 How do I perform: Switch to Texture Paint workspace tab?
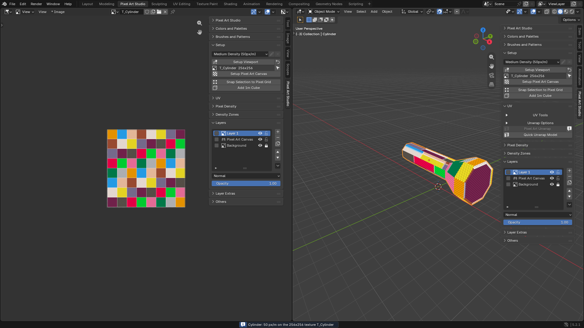207,4
